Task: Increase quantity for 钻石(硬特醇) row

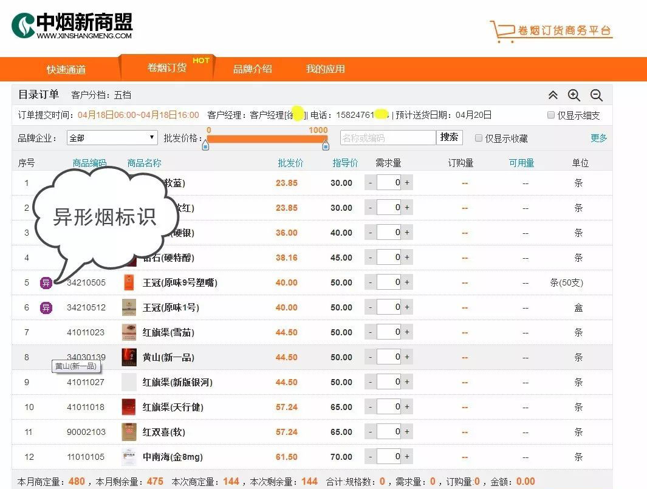Action: 407,258
